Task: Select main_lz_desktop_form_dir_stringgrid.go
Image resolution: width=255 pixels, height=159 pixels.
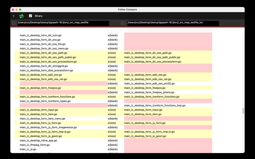Action: (44, 66)
